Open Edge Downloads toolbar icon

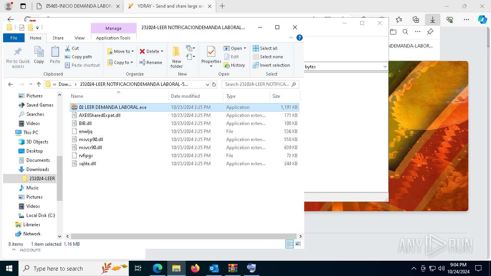point(432,20)
